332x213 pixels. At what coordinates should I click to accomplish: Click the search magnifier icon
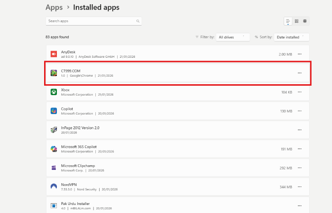point(138,21)
